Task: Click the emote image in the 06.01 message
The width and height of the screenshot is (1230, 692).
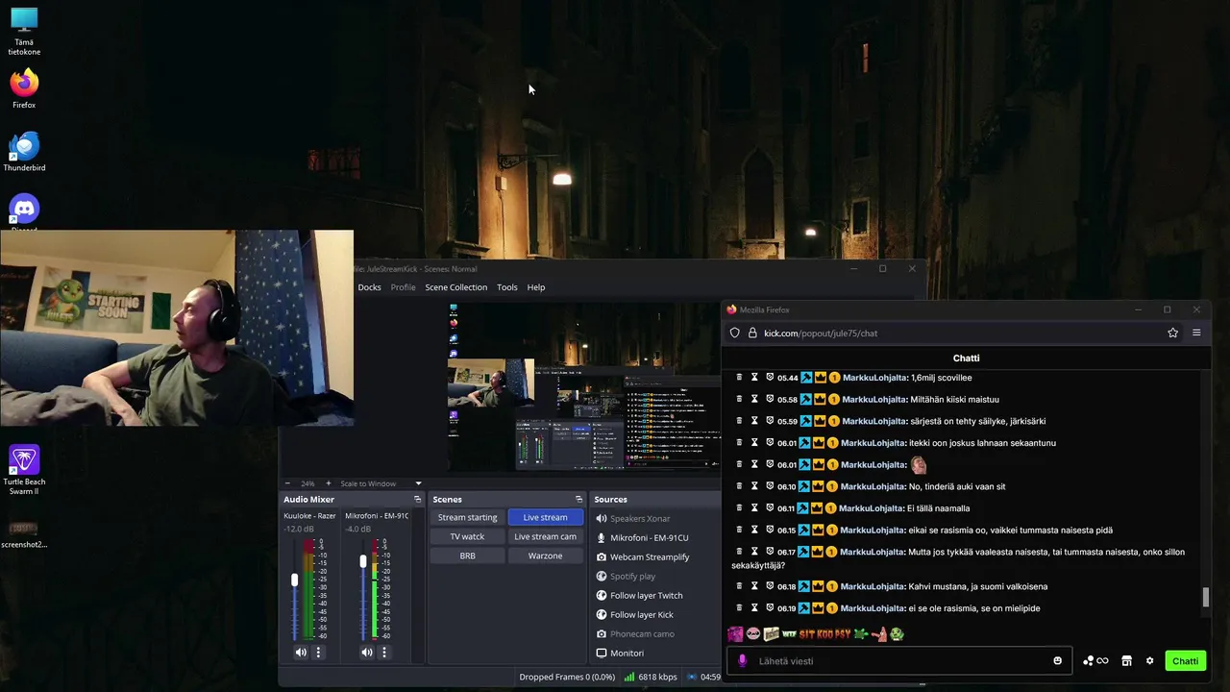Action: (x=918, y=465)
